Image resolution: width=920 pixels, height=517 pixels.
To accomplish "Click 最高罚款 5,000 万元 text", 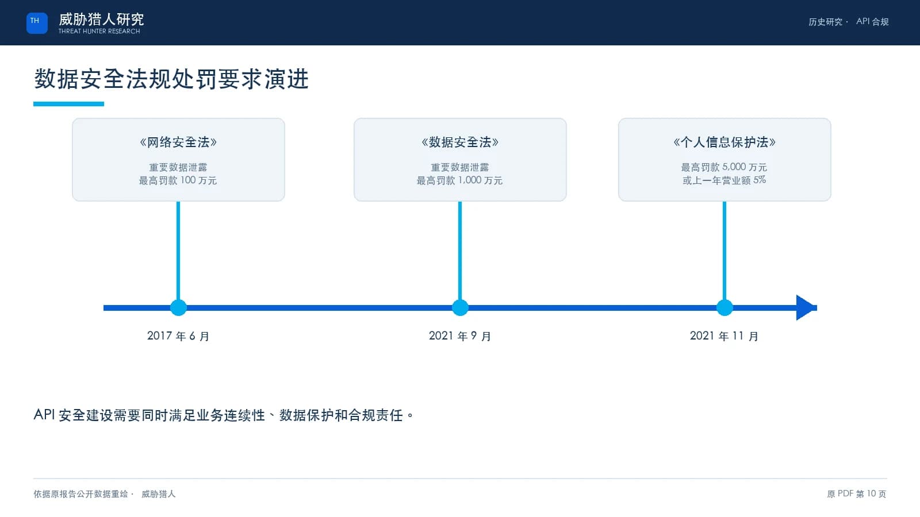I will click(x=724, y=167).
